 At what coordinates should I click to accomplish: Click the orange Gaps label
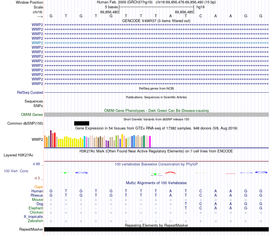click(39, 187)
